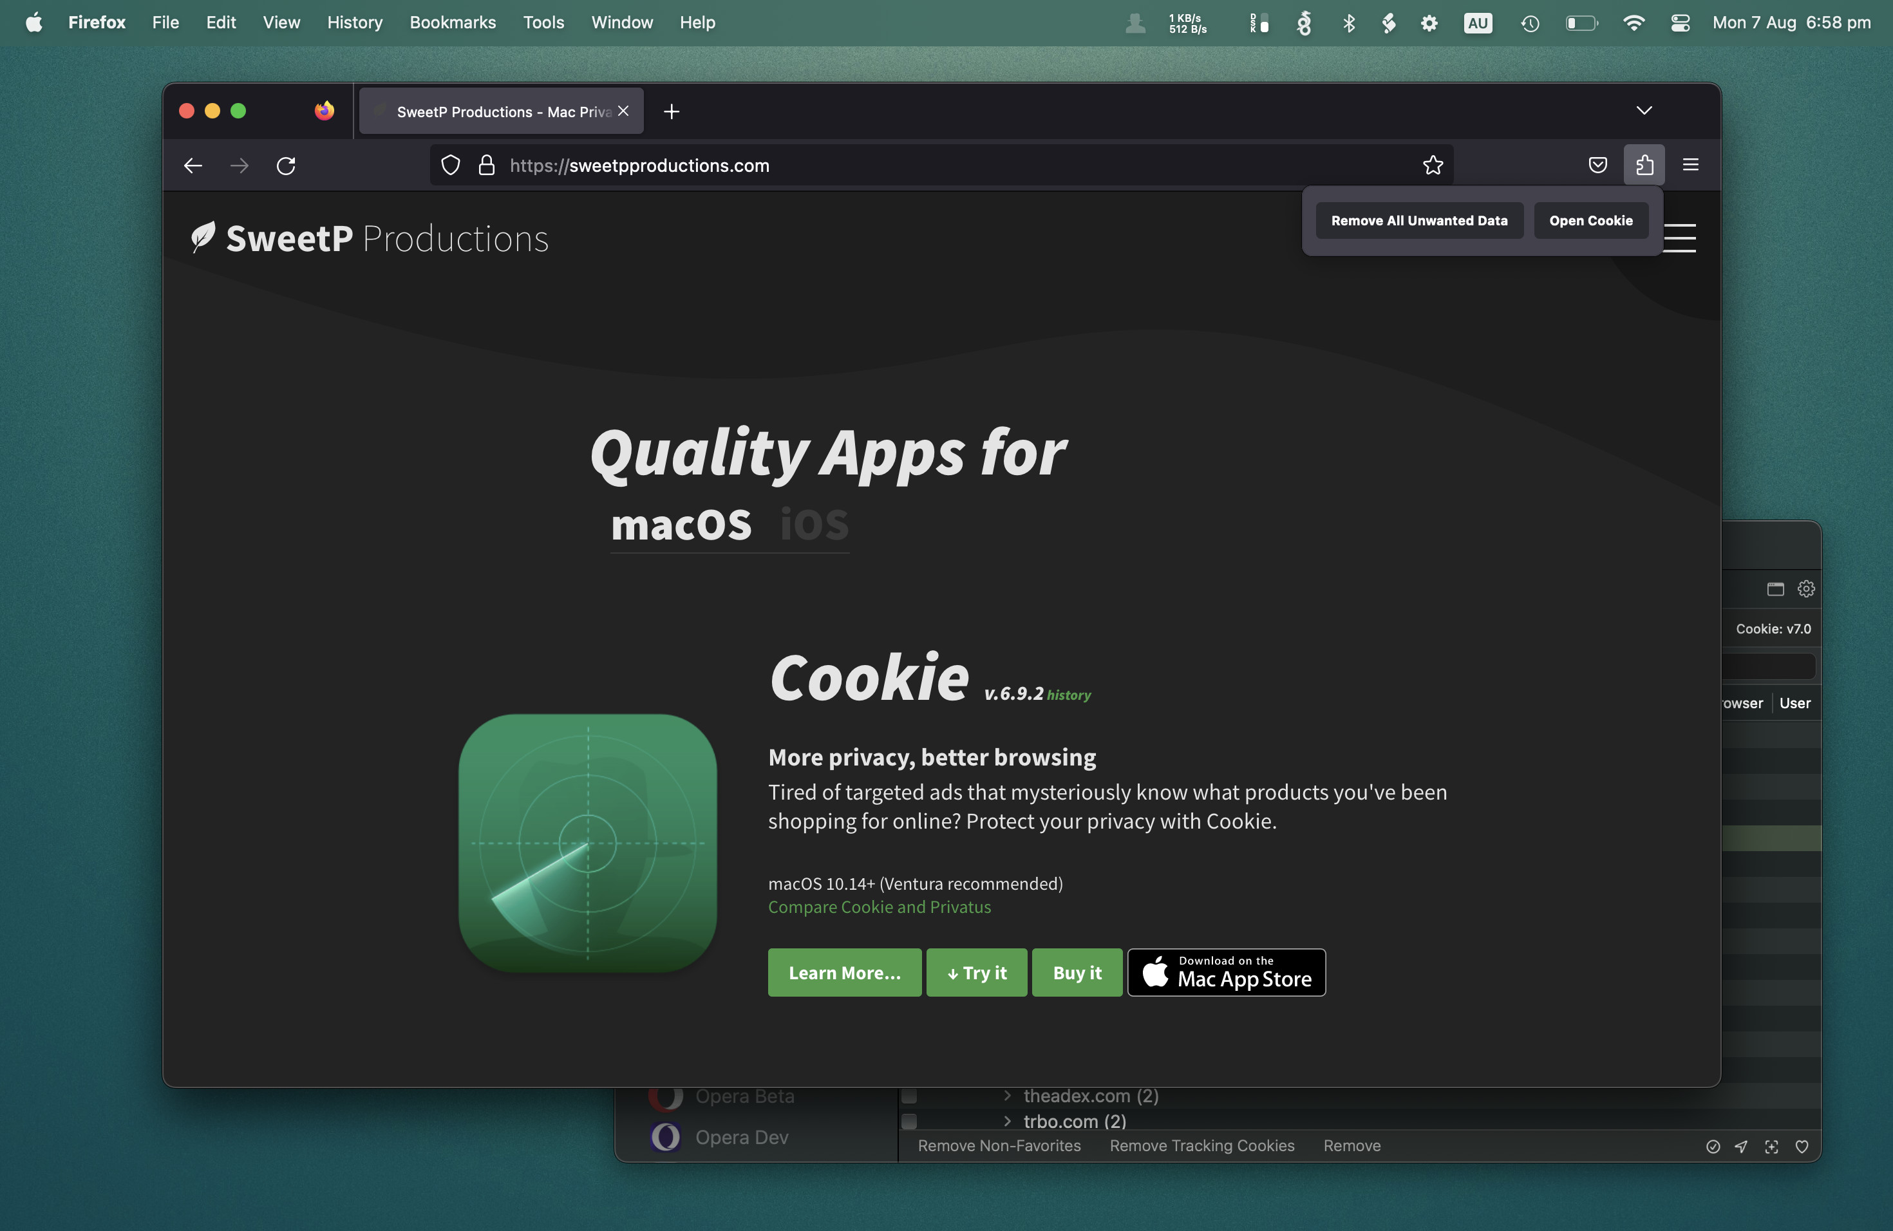
Task: Click the battery status icon
Action: coord(1581,23)
